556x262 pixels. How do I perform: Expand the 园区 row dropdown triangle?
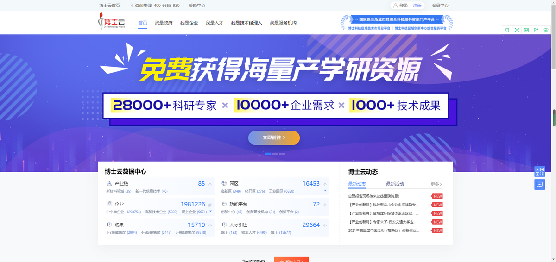coord(325,191)
